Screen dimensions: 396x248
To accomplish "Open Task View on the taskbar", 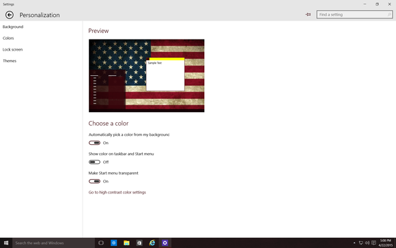I will coord(101,243).
